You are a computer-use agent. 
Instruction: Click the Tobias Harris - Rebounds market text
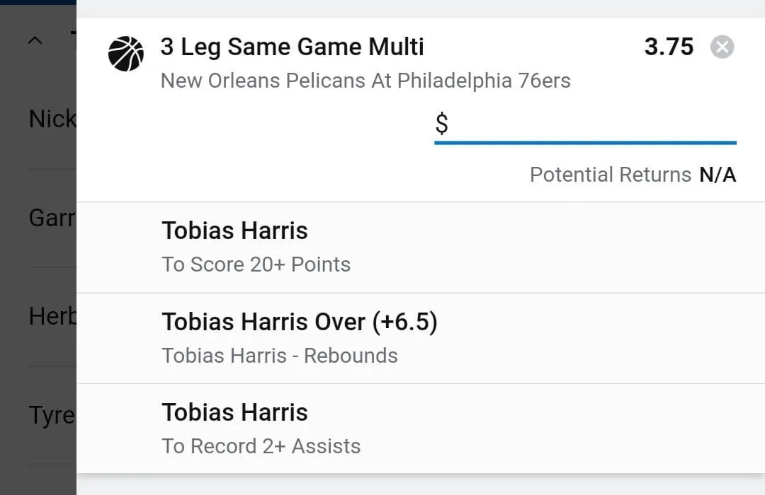(280, 356)
